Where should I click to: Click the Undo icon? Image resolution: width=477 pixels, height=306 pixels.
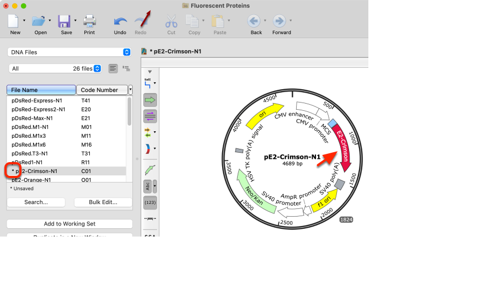[x=120, y=22]
